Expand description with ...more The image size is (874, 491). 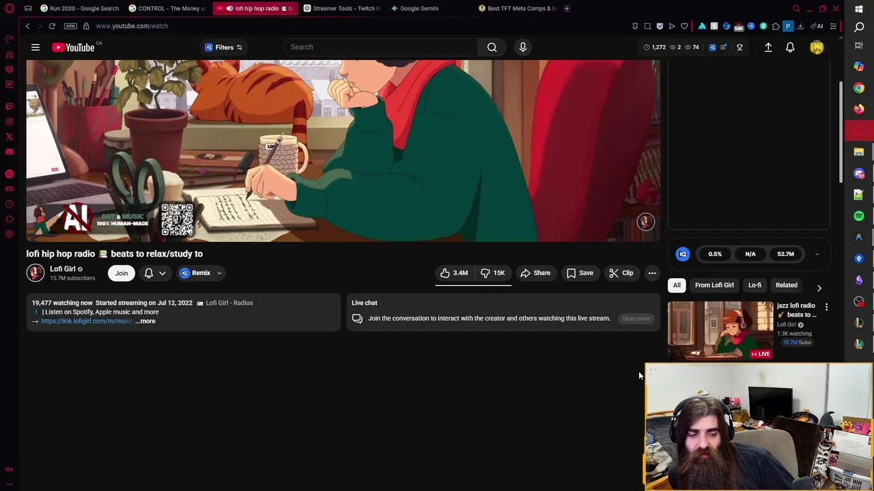click(145, 321)
